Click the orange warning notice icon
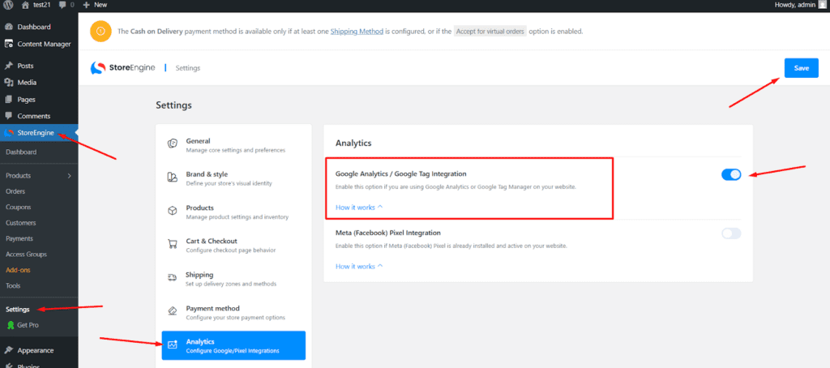Image resolution: width=830 pixels, height=368 pixels. 101,32
